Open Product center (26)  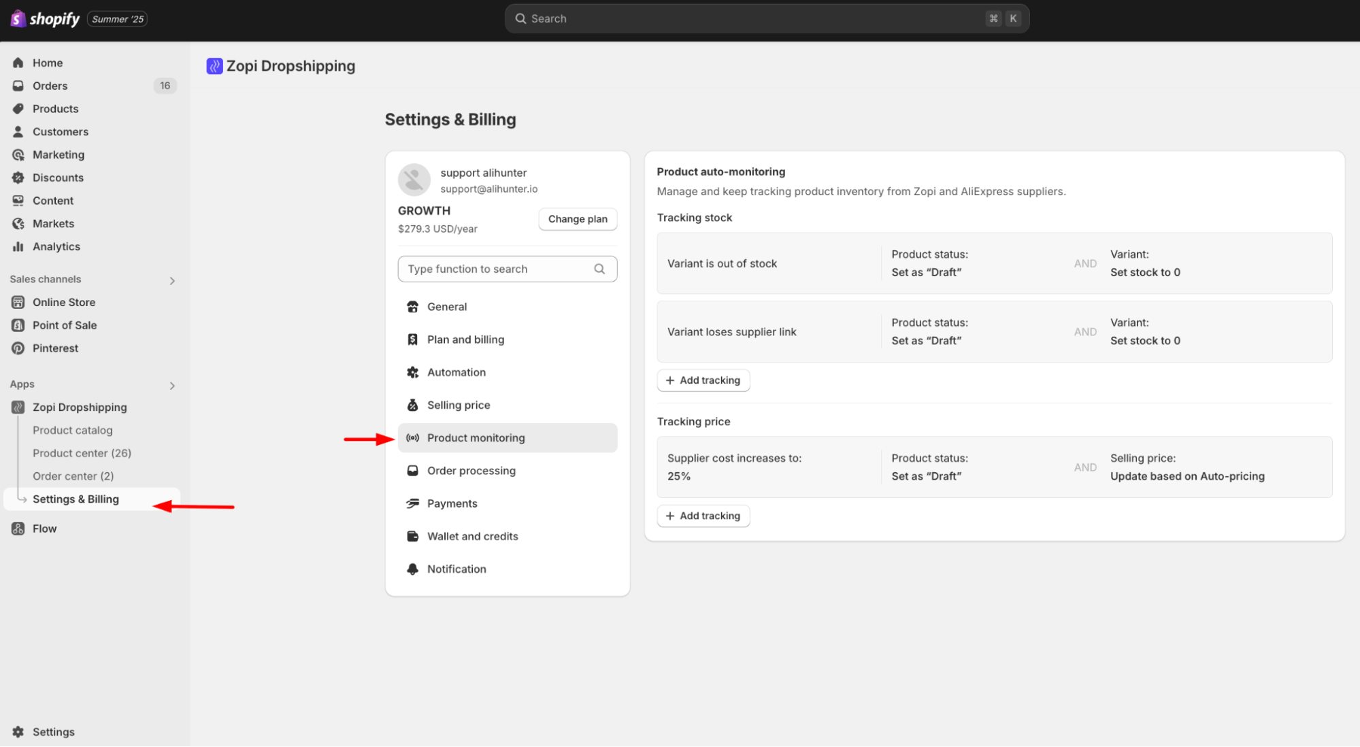[x=82, y=453]
